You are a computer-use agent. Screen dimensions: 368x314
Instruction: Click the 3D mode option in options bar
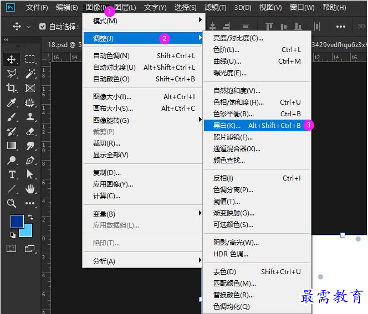[x=361, y=26]
